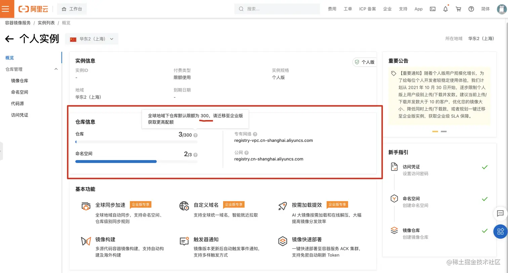Click the help question mark icon in header
The width and height of the screenshot is (508, 273).
pos(471,9)
